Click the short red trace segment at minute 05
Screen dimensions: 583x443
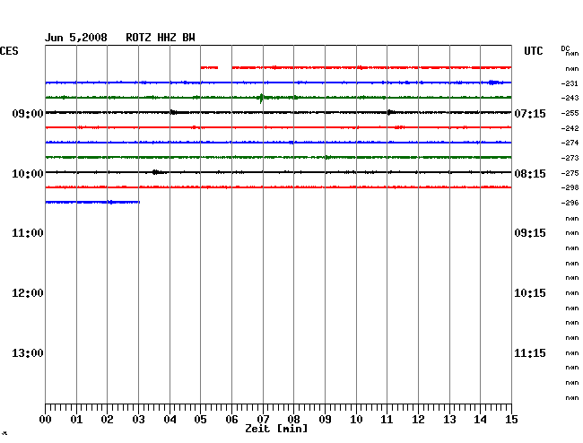[209, 67]
